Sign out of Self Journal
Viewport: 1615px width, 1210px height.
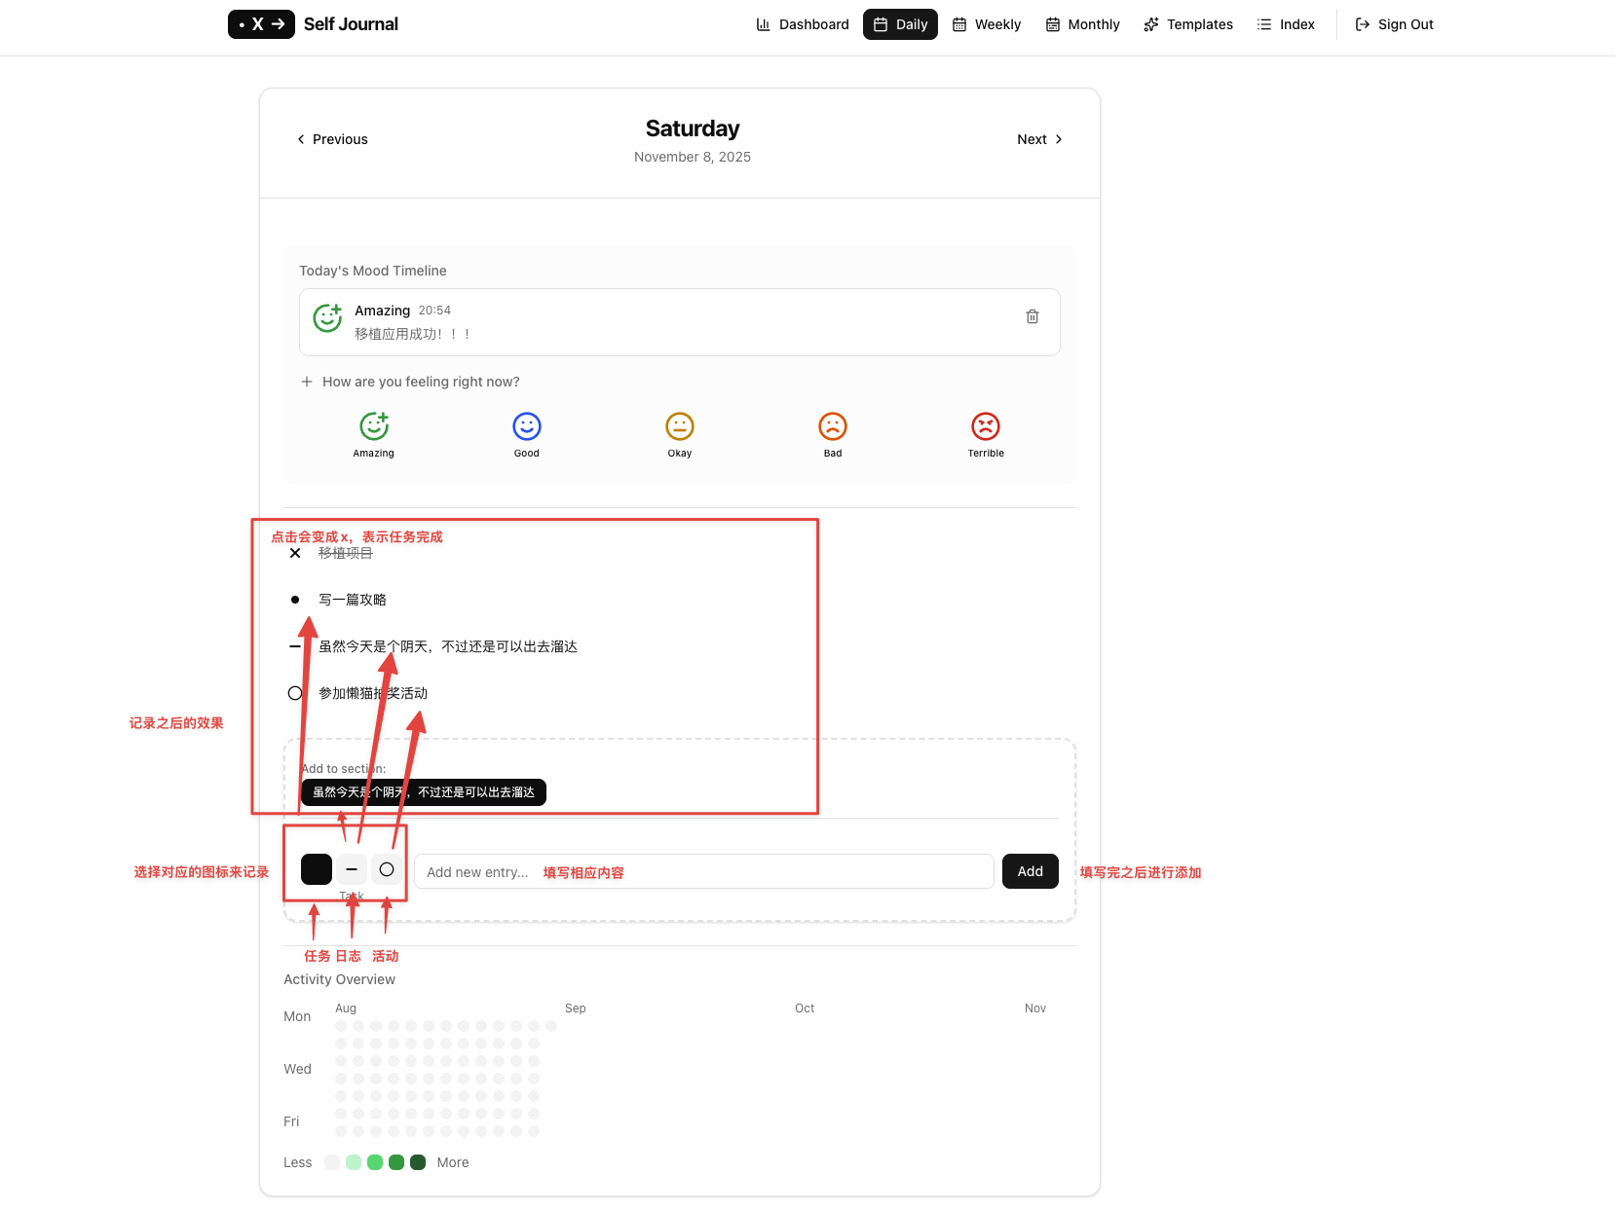[x=1395, y=24]
